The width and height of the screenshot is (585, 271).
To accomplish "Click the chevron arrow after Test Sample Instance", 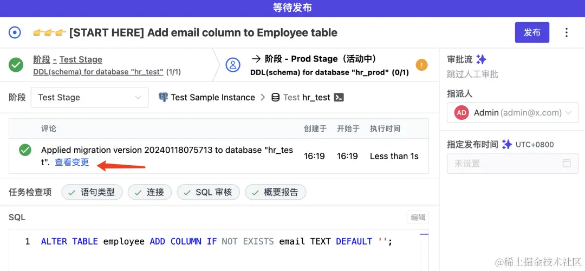I will tap(263, 97).
